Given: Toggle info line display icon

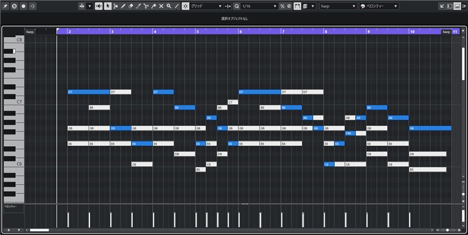Looking at the screenshot, I should click(457, 6).
